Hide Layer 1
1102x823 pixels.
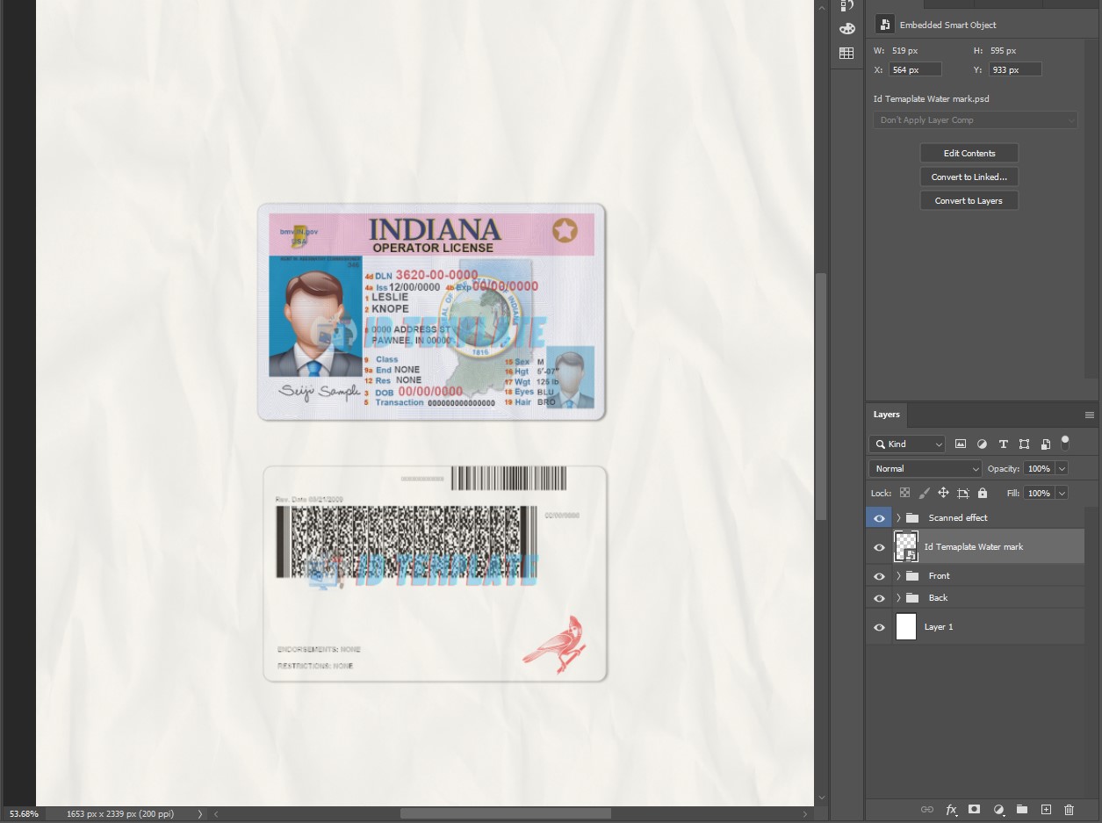pyautogui.click(x=879, y=627)
